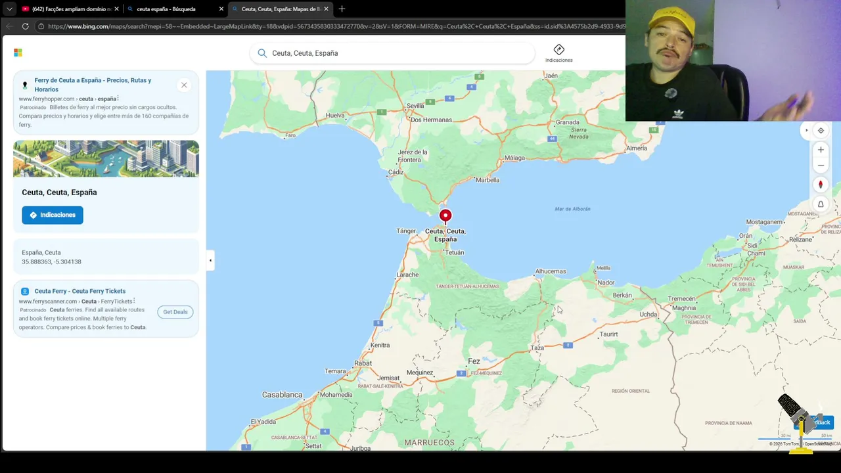Click the Marbella label on map
The width and height of the screenshot is (841, 473).
tap(488, 180)
